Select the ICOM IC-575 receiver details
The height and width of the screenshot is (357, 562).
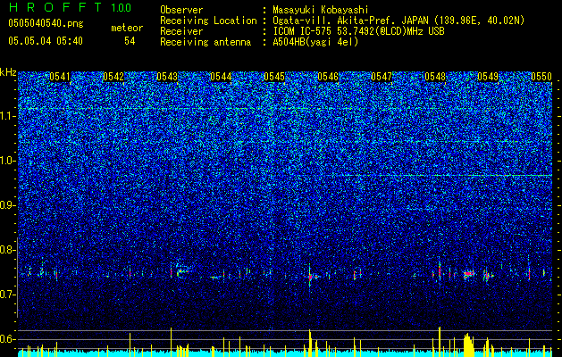358,31
